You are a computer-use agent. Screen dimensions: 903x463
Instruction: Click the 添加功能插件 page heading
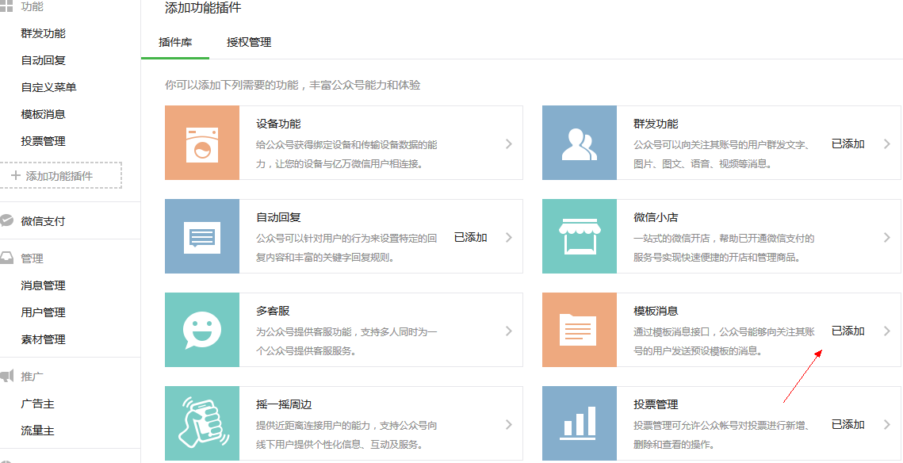tap(203, 8)
